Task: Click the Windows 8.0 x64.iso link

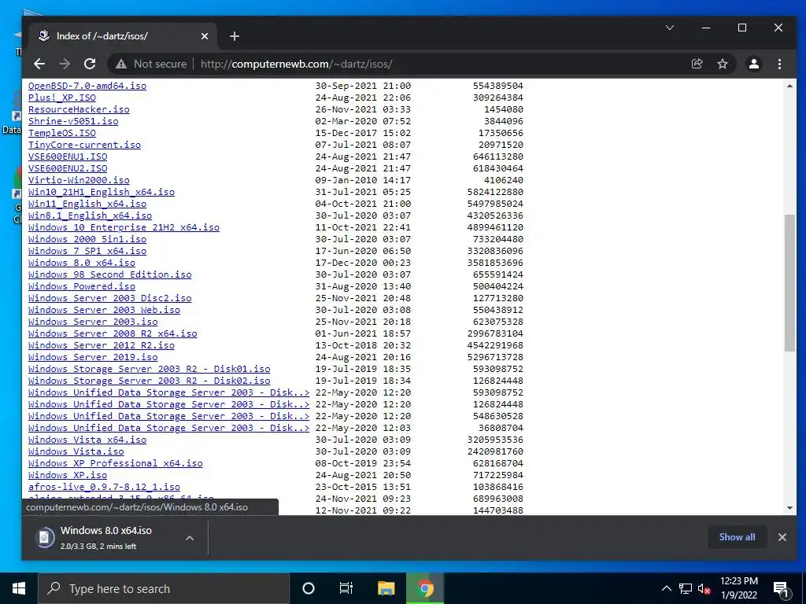Action: [82, 263]
